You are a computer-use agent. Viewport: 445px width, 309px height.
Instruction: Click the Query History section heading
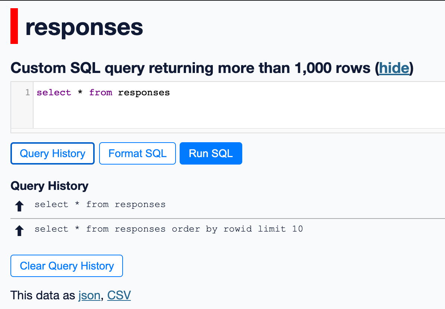pos(49,186)
